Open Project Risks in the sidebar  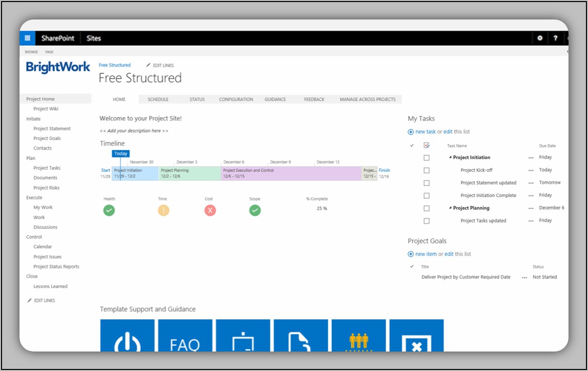point(47,188)
